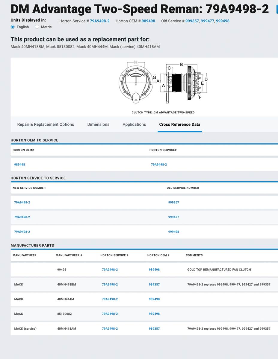Open 79A9498-2 in Horton OEM to Service table
278x359 pixels.
click(x=159, y=165)
